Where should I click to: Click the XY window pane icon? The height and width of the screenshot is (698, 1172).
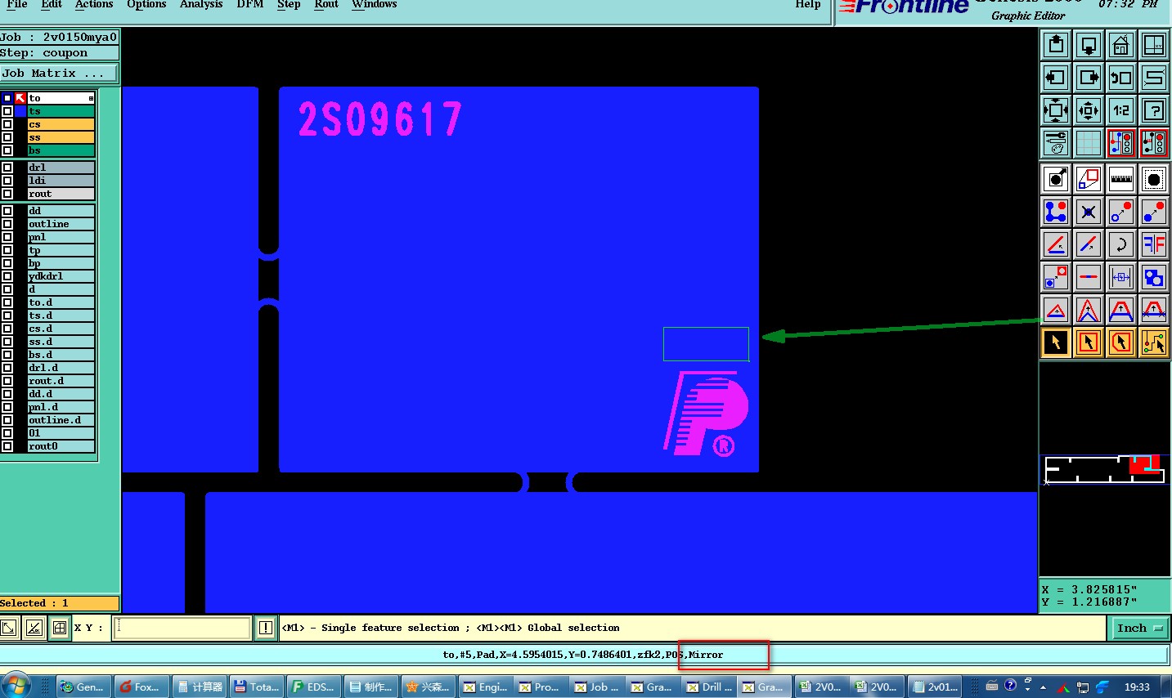point(1154,45)
